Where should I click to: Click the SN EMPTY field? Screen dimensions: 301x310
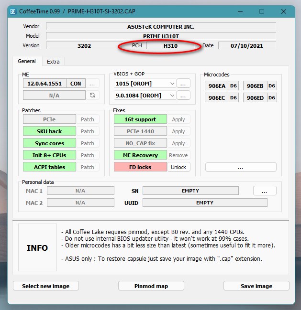pos(190,191)
